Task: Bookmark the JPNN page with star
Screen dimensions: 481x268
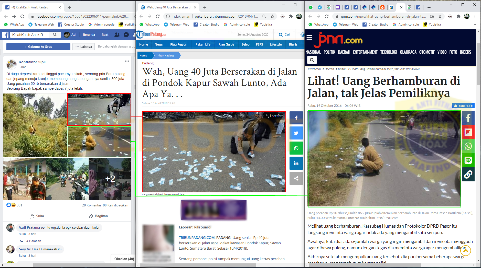Action: tap(440, 16)
